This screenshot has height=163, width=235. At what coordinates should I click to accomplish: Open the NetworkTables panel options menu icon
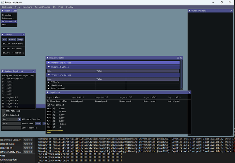pos(178,58)
